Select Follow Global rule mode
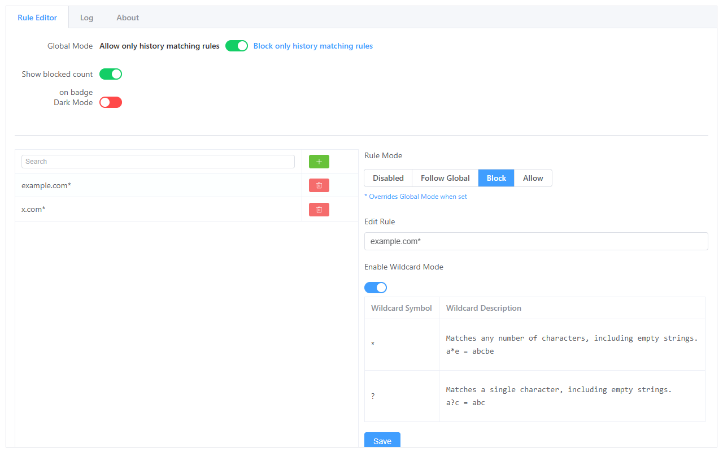The width and height of the screenshot is (723, 452). coord(445,178)
